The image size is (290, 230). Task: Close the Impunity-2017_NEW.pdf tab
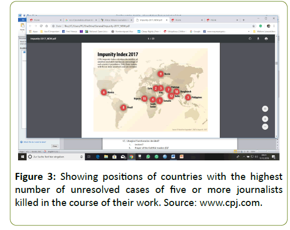click(x=167, y=20)
